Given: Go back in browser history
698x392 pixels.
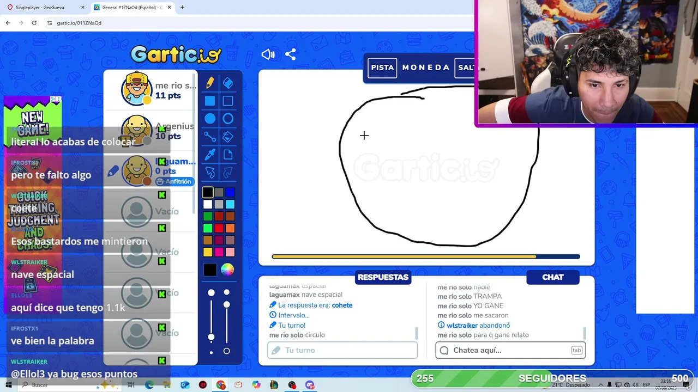Looking at the screenshot, I should 8,23.
